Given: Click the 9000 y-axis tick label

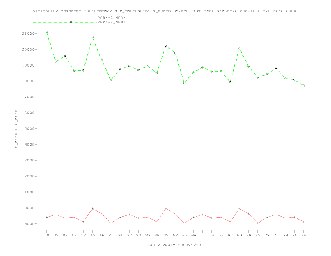Looking at the screenshot, I should (x=29, y=224).
